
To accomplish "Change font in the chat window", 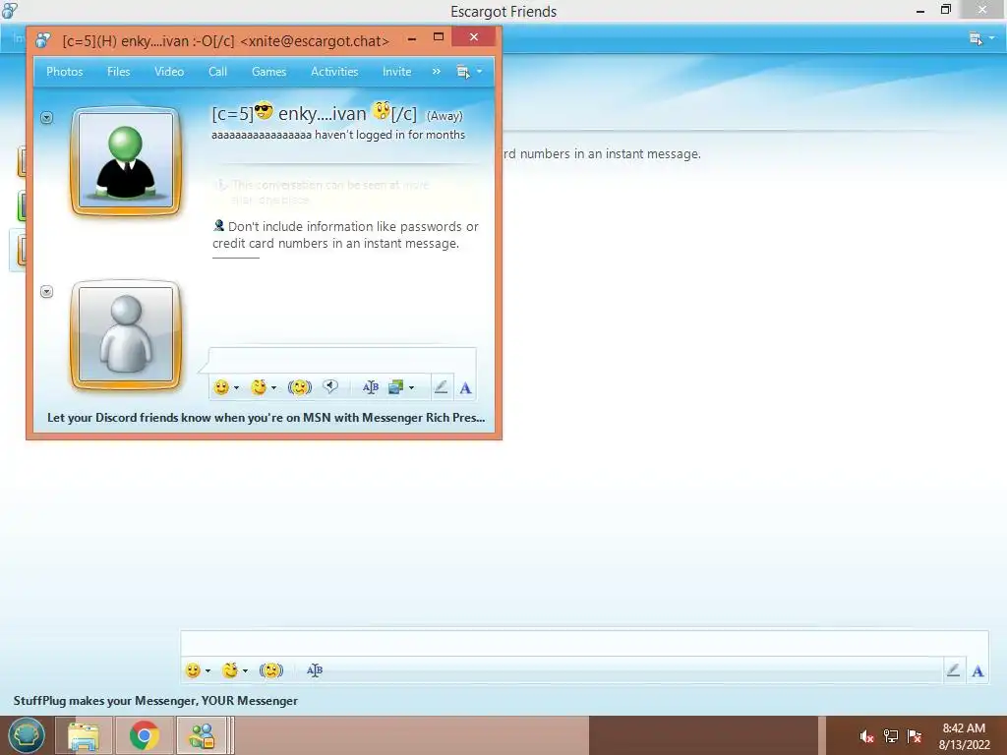I will coord(371,387).
